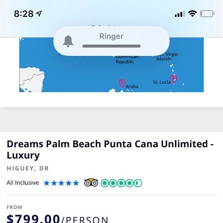The image size is (223, 223).
Task: Tap the low battery indicator
Action: 207,14
